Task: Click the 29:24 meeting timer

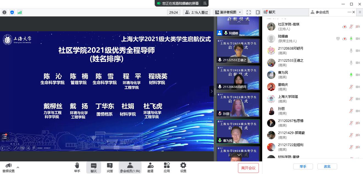Action: coord(173,12)
